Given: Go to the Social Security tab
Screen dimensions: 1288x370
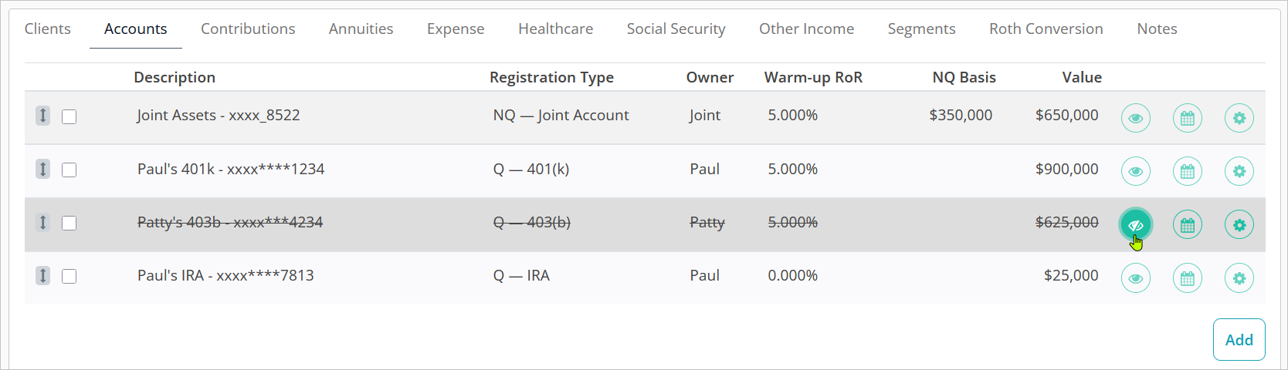Looking at the screenshot, I should coord(676,29).
